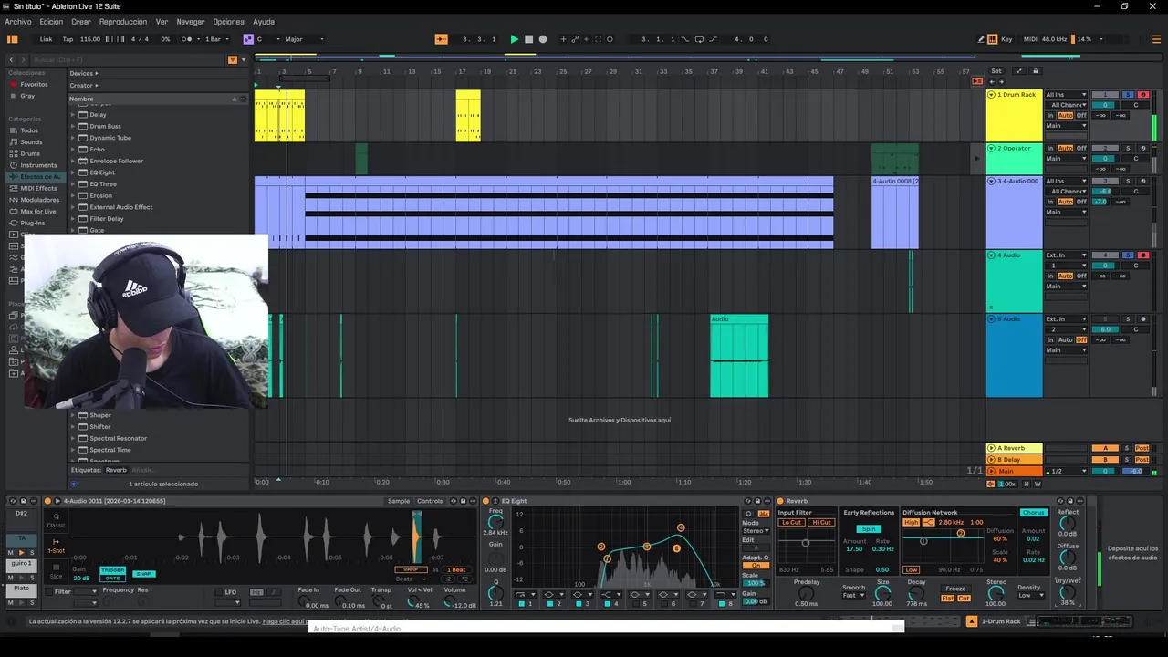The height and width of the screenshot is (657, 1168).
Task: Adjust the Reverb Decay knob
Action: pos(916,593)
